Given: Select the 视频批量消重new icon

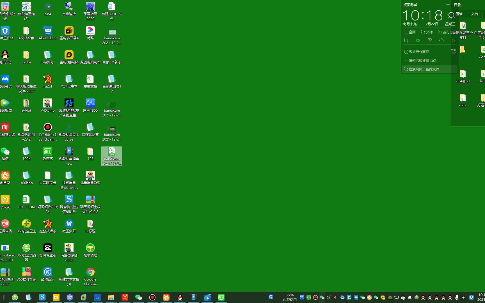Looking at the screenshot, I should point(69,156).
